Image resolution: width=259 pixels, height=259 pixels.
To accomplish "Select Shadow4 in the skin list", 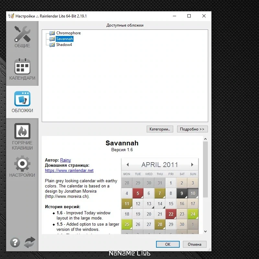I will 64,45.
